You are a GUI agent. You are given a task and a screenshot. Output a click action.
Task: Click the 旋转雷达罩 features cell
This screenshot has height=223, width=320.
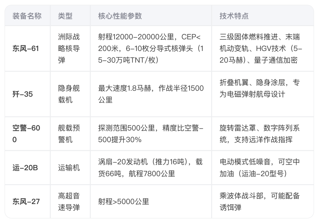(263, 134)
